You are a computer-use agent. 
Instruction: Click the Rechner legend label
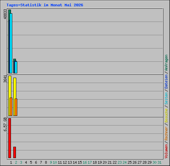(x=166, y=133)
